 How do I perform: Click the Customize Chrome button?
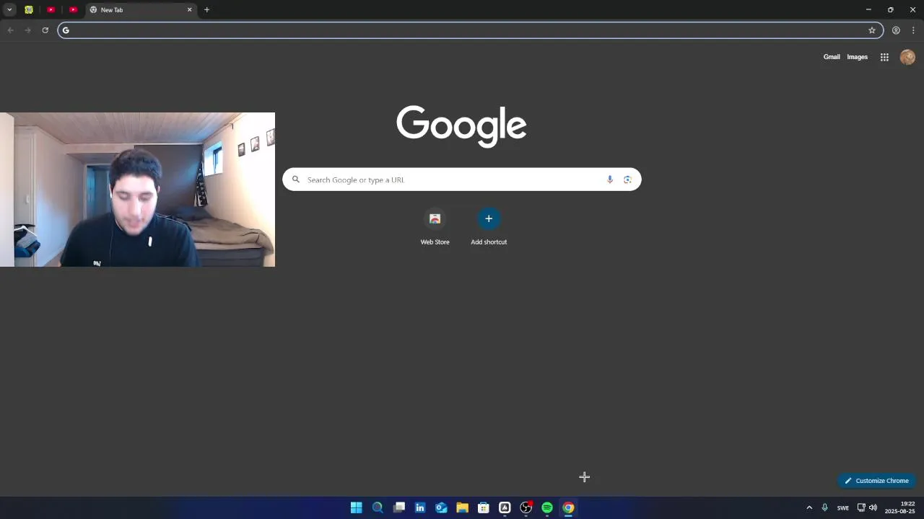click(x=877, y=481)
